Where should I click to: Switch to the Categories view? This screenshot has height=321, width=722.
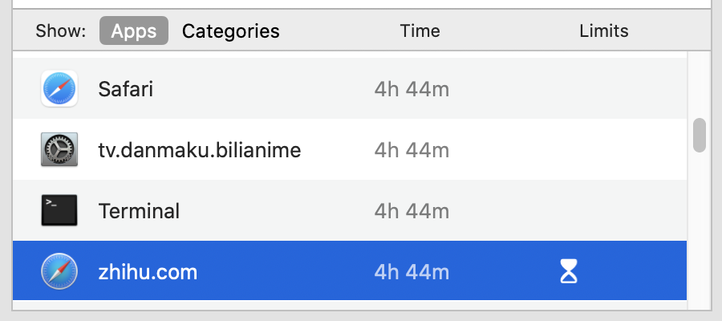(231, 31)
